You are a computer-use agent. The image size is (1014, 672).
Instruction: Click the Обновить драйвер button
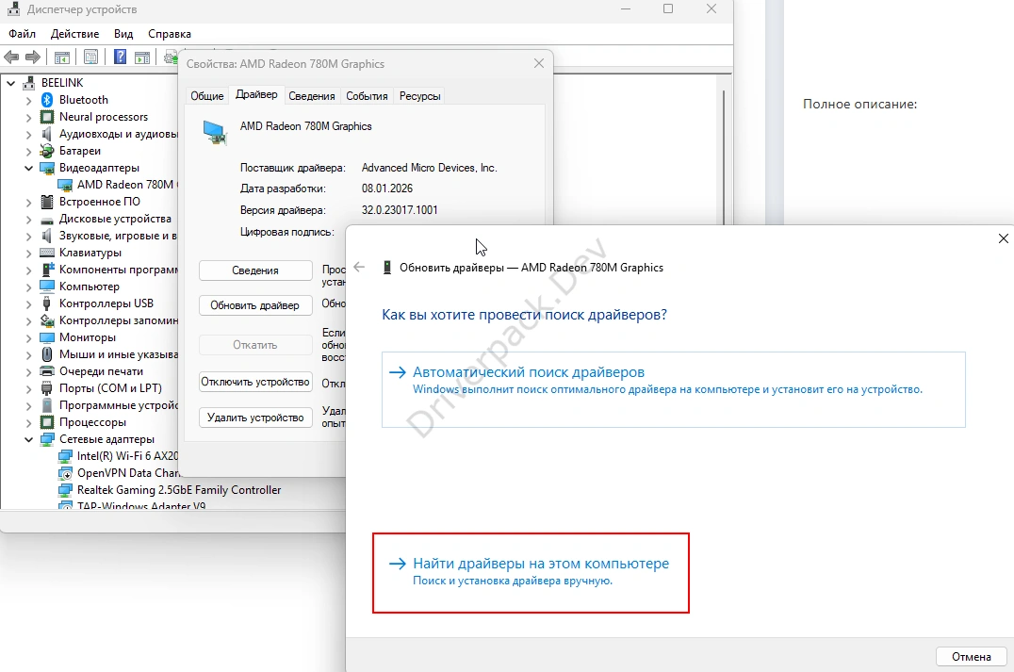255,305
